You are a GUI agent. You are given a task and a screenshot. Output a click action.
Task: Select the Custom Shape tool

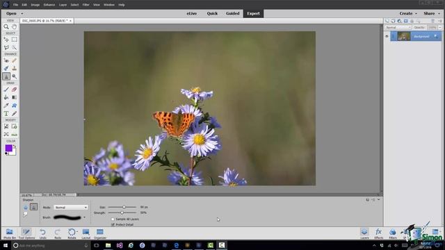point(14,106)
